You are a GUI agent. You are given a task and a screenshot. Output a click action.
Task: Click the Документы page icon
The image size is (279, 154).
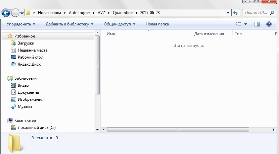(x=13, y=92)
